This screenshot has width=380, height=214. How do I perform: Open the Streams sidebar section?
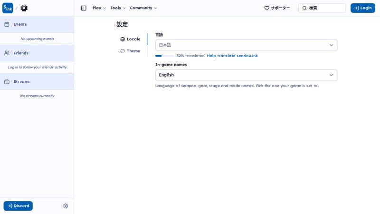37,81
